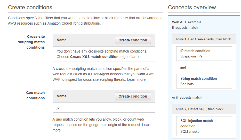The width and height of the screenshot is (241, 140).
Task: Click the Rule 1 Bad User-Agents header
Action: [x=204, y=39]
